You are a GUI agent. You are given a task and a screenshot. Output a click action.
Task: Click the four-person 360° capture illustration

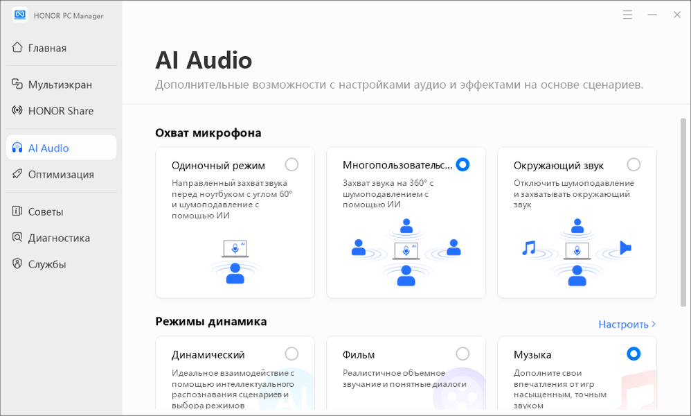[x=406, y=252]
